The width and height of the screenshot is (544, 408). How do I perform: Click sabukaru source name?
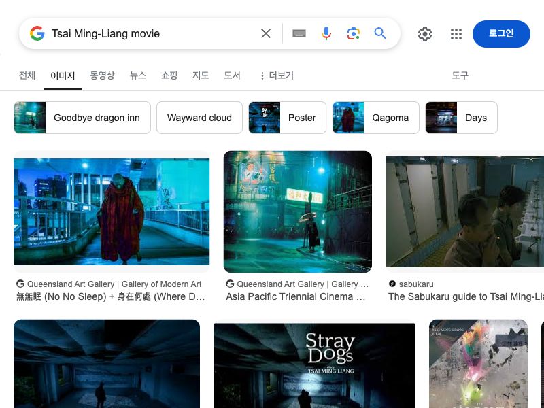tap(416, 284)
